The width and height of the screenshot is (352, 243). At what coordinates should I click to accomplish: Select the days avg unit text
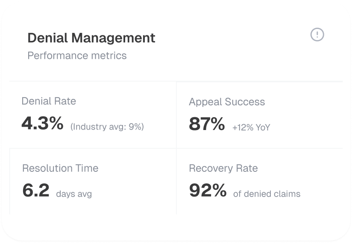click(74, 194)
